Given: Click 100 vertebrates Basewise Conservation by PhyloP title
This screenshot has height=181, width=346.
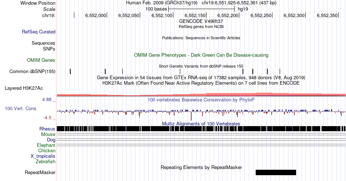Looking at the screenshot, I should (x=201, y=100).
